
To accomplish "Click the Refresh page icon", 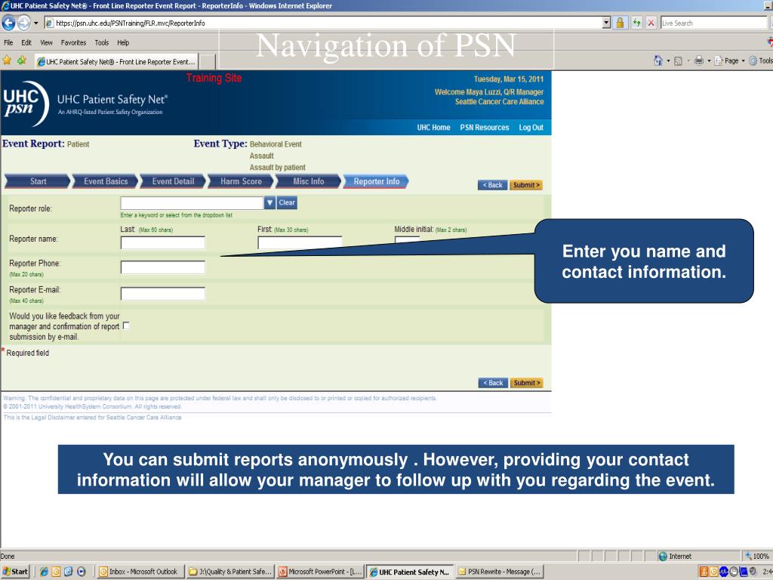I will (636, 23).
